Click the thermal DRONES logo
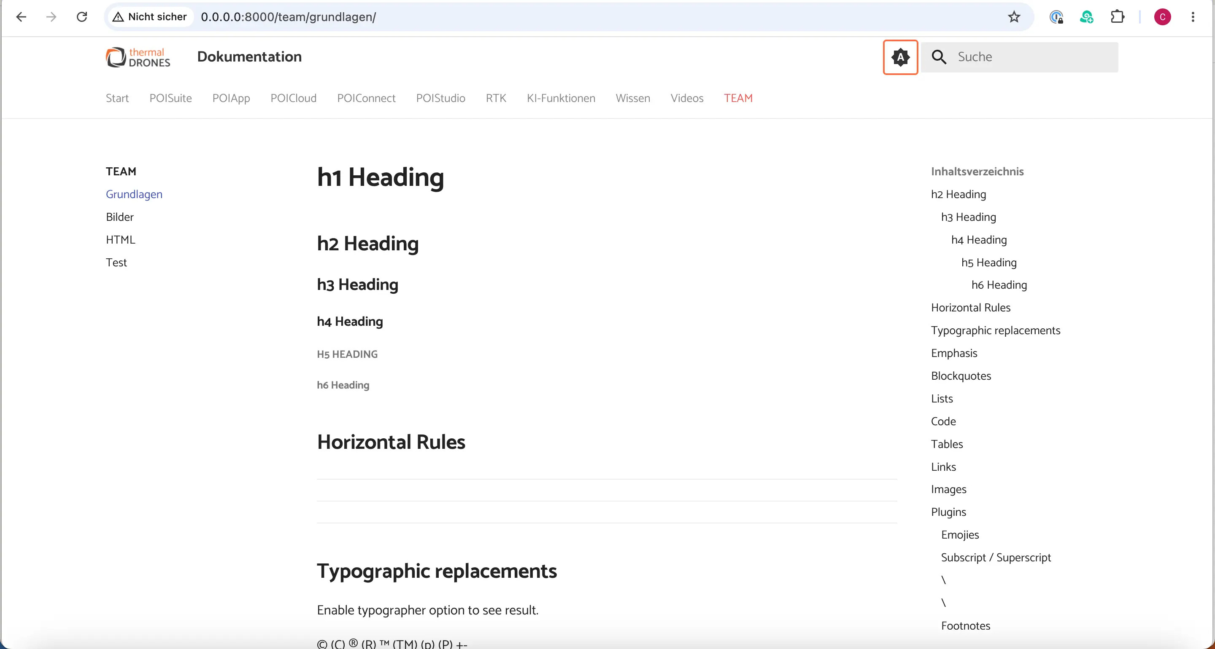The image size is (1215, 649). pyautogui.click(x=138, y=57)
